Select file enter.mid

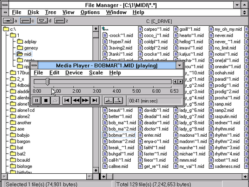click(x=149, y=135)
